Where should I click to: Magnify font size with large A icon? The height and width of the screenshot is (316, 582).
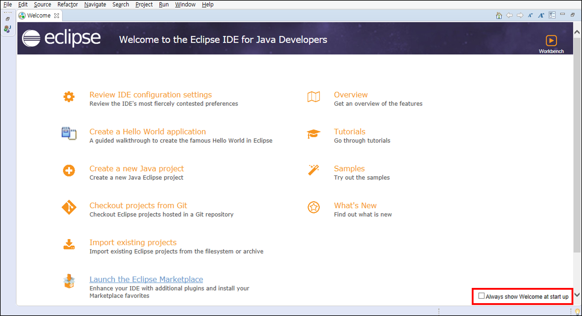[x=541, y=15]
